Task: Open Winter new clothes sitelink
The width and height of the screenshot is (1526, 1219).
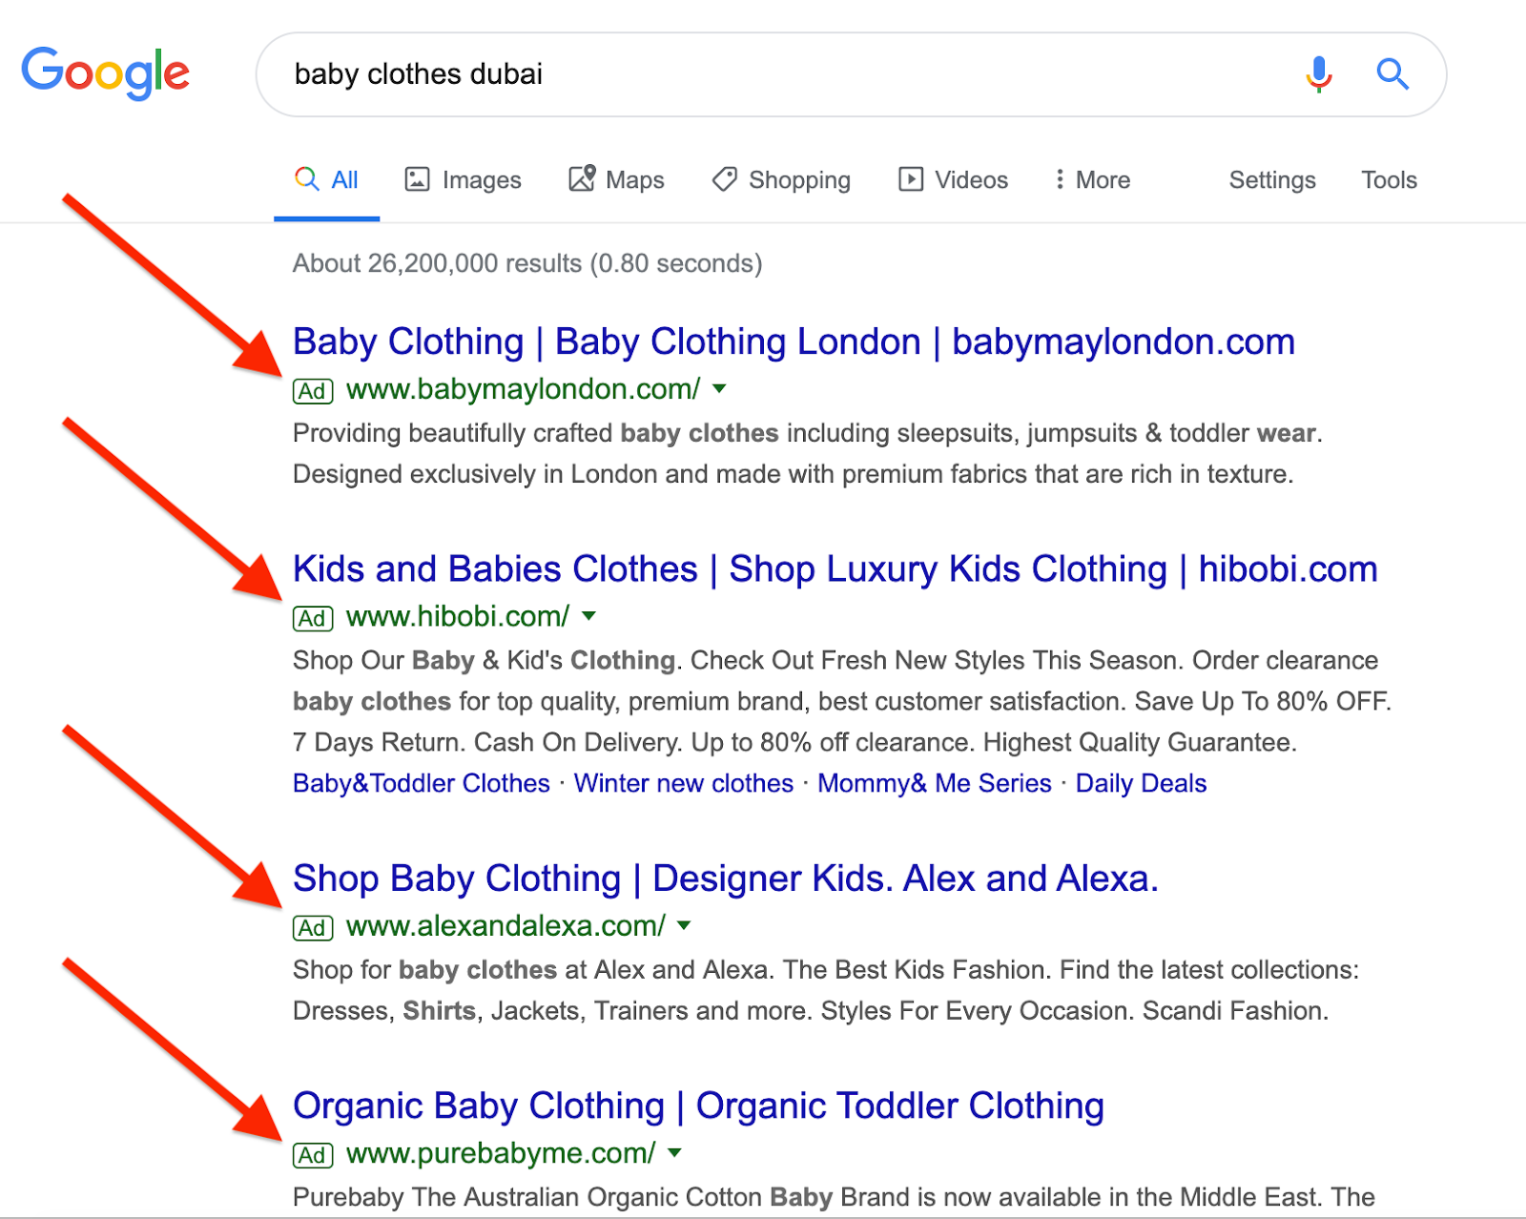Action: 684,783
